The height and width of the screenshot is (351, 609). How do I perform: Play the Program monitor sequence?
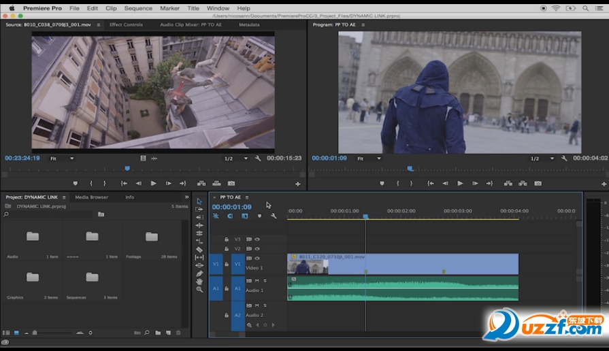tap(460, 183)
